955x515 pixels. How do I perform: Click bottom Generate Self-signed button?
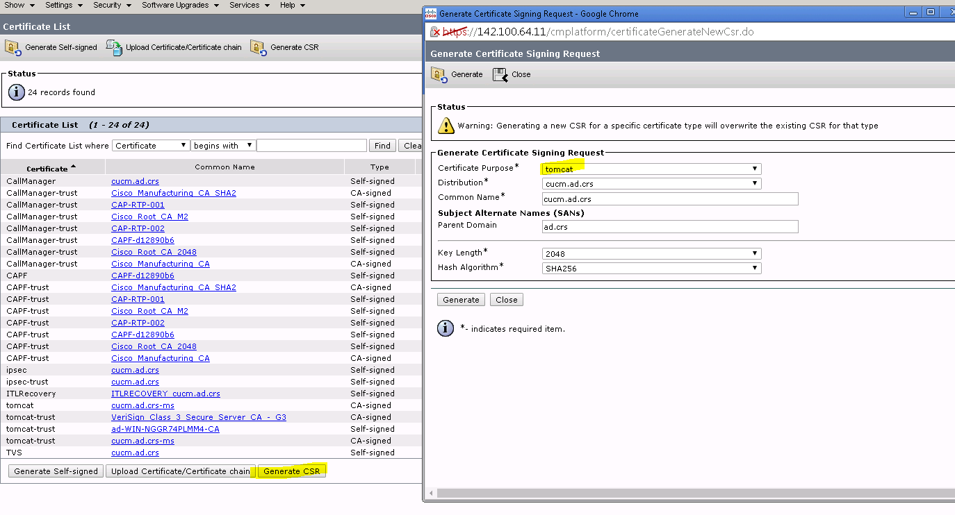tap(56, 471)
